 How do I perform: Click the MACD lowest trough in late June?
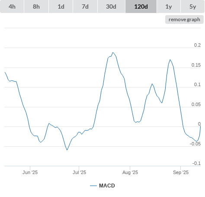pyautogui.click(x=67, y=150)
